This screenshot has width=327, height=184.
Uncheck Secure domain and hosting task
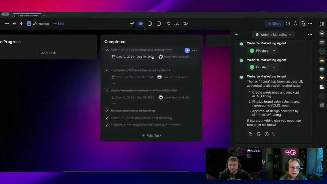(107, 111)
